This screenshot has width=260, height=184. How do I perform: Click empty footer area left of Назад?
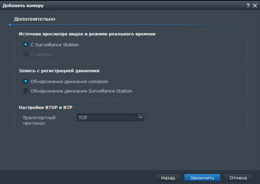click(x=78, y=178)
